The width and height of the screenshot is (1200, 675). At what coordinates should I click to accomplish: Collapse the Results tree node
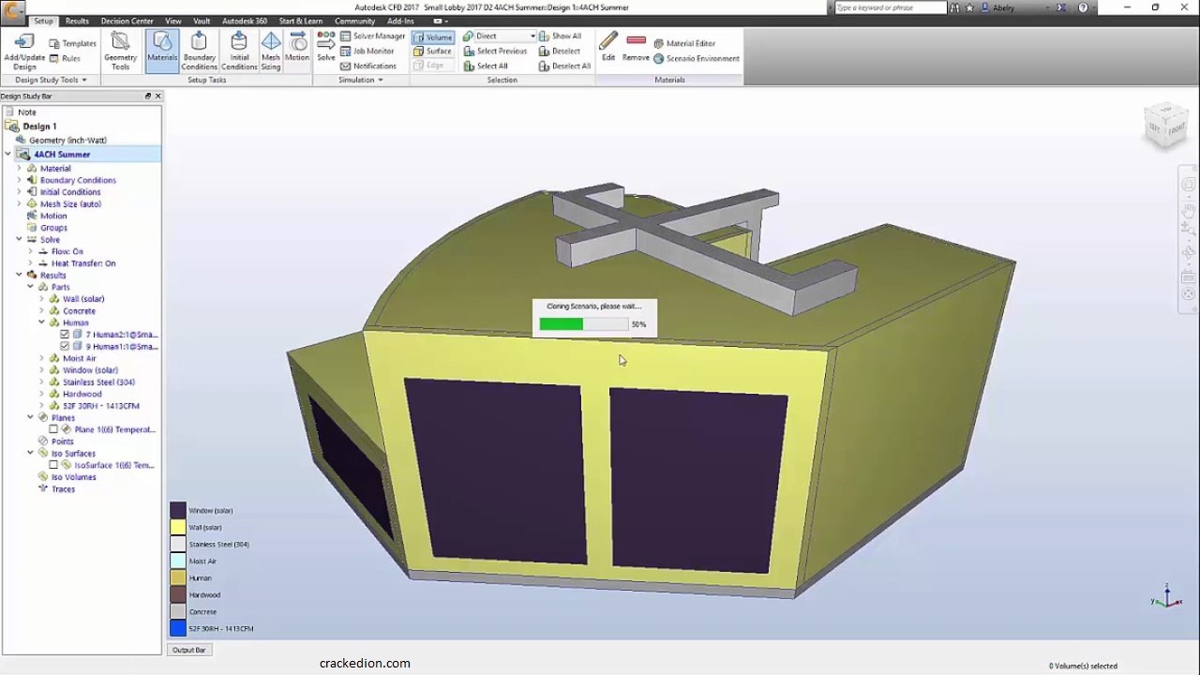tap(19, 275)
